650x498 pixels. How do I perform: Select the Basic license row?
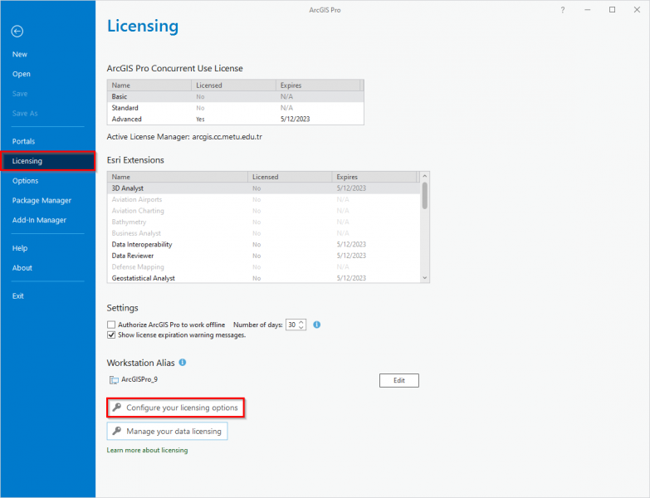235,96
